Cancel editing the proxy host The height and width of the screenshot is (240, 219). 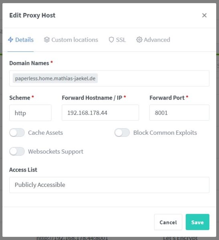pos(168,222)
